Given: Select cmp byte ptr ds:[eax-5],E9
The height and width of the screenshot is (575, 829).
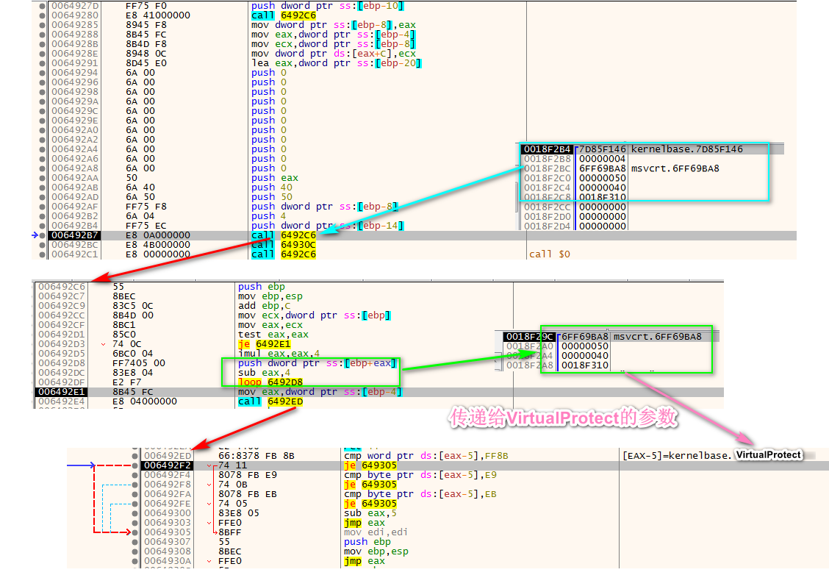Looking at the screenshot, I should 420,475.
